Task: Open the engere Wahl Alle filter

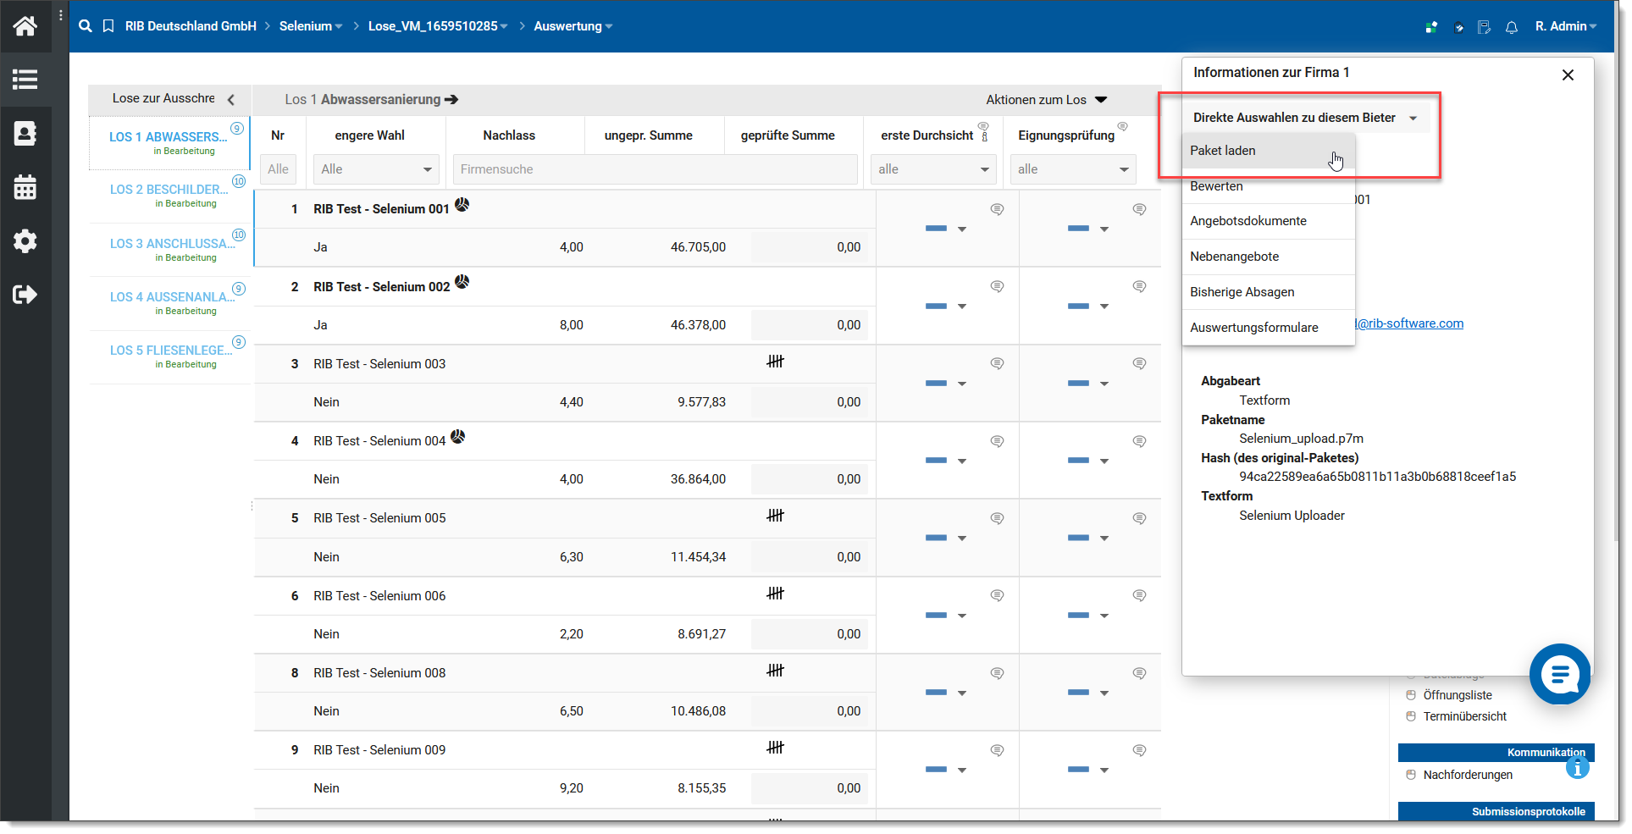Action: [x=376, y=169]
